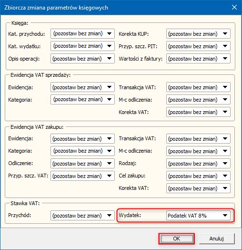Confirm changes with the OK button
242x250 pixels.
(x=177, y=239)
